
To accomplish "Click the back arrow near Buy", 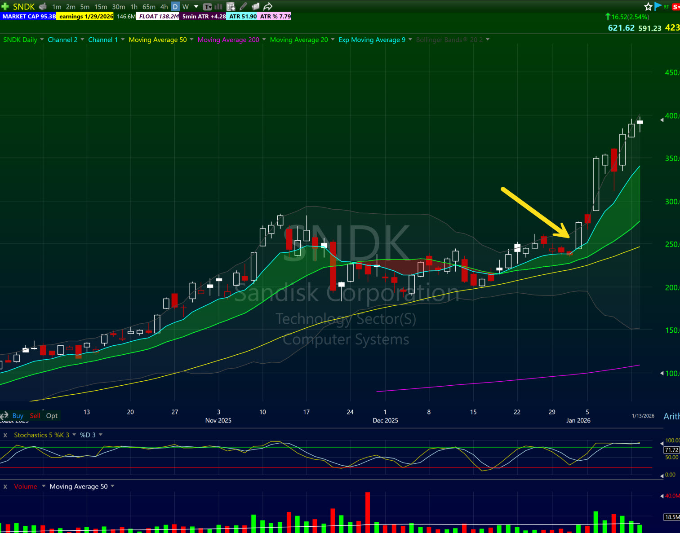I will tap(4, 415).
